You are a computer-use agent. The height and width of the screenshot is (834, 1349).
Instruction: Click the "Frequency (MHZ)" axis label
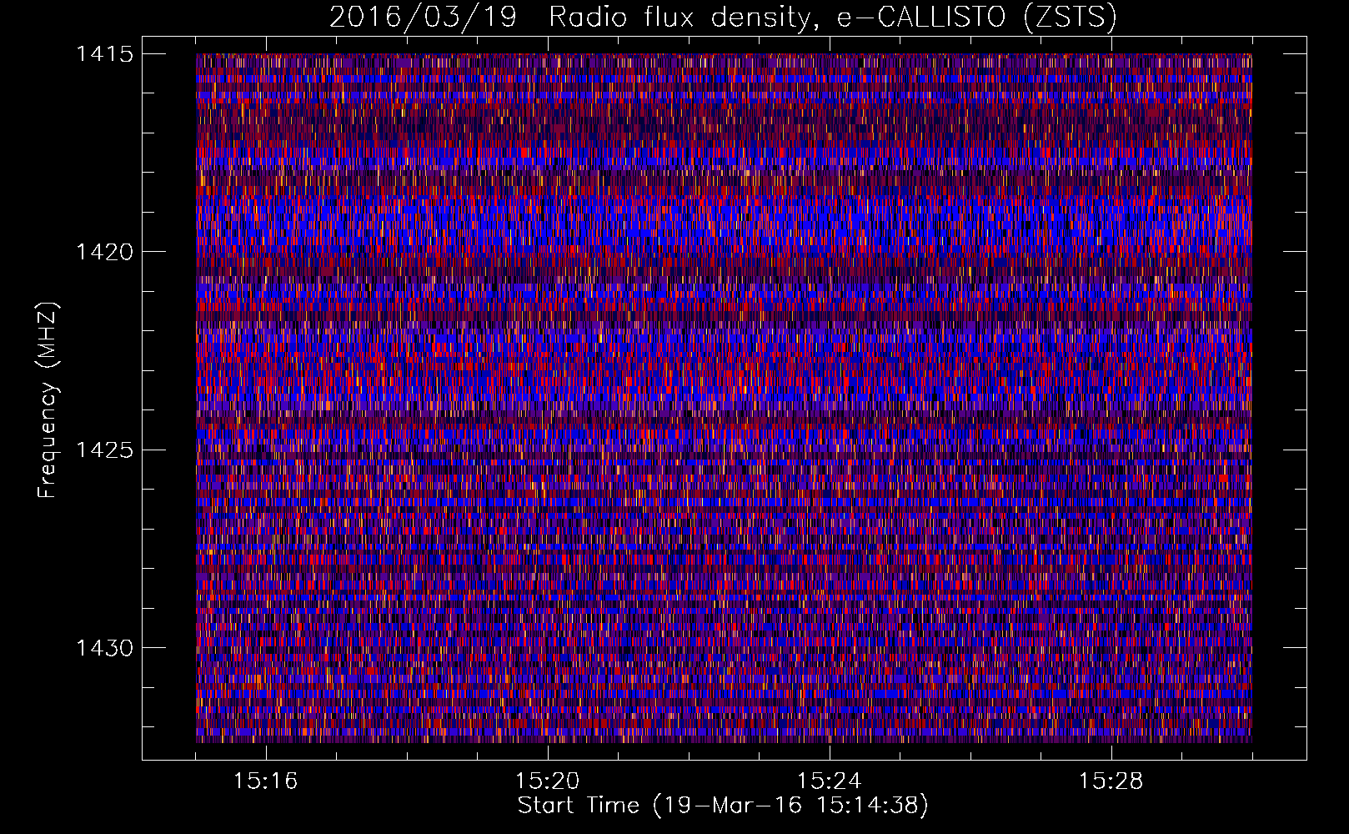point(48,400)
